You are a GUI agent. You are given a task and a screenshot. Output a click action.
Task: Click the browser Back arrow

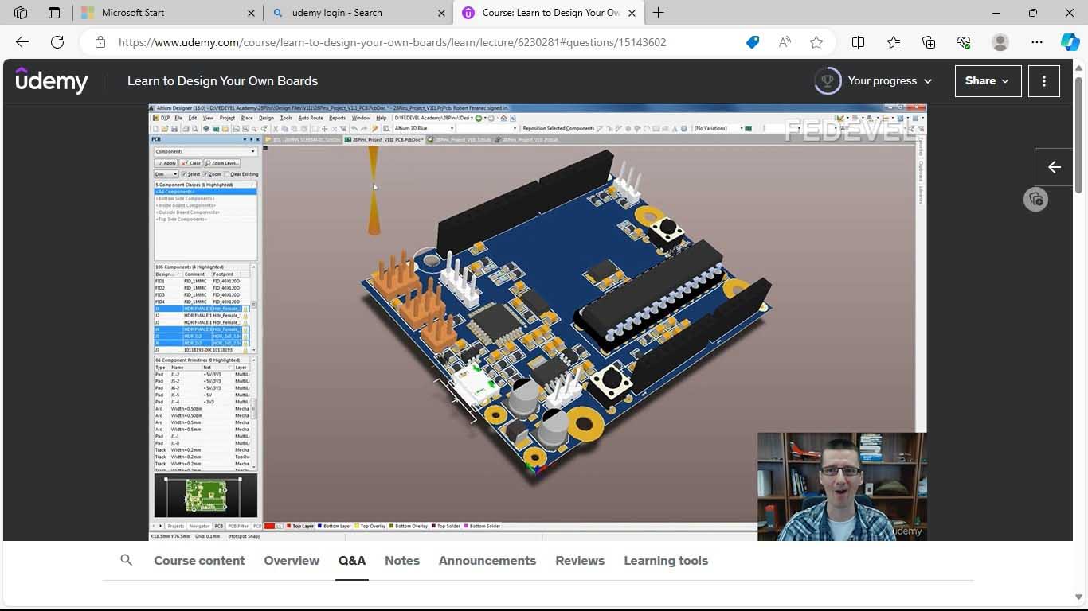(22, 42)
